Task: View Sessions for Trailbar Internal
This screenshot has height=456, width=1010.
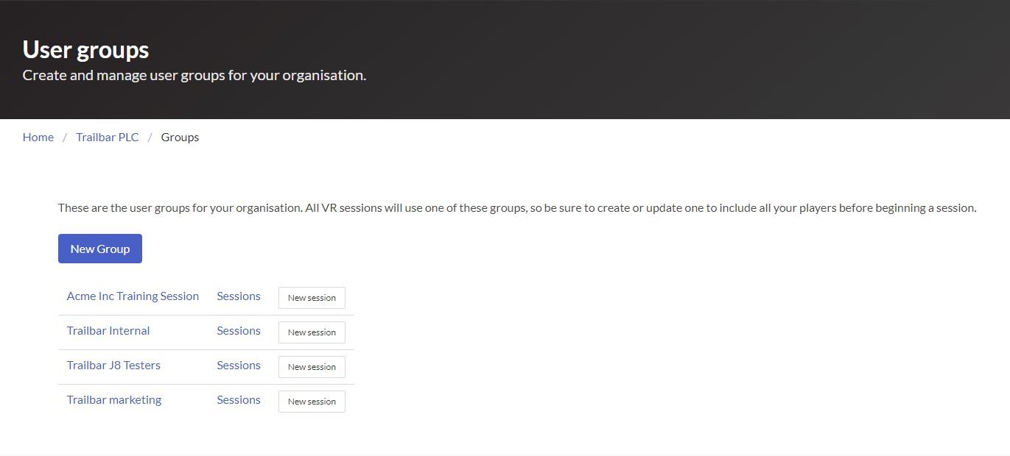Action: [x=239, y=330]
